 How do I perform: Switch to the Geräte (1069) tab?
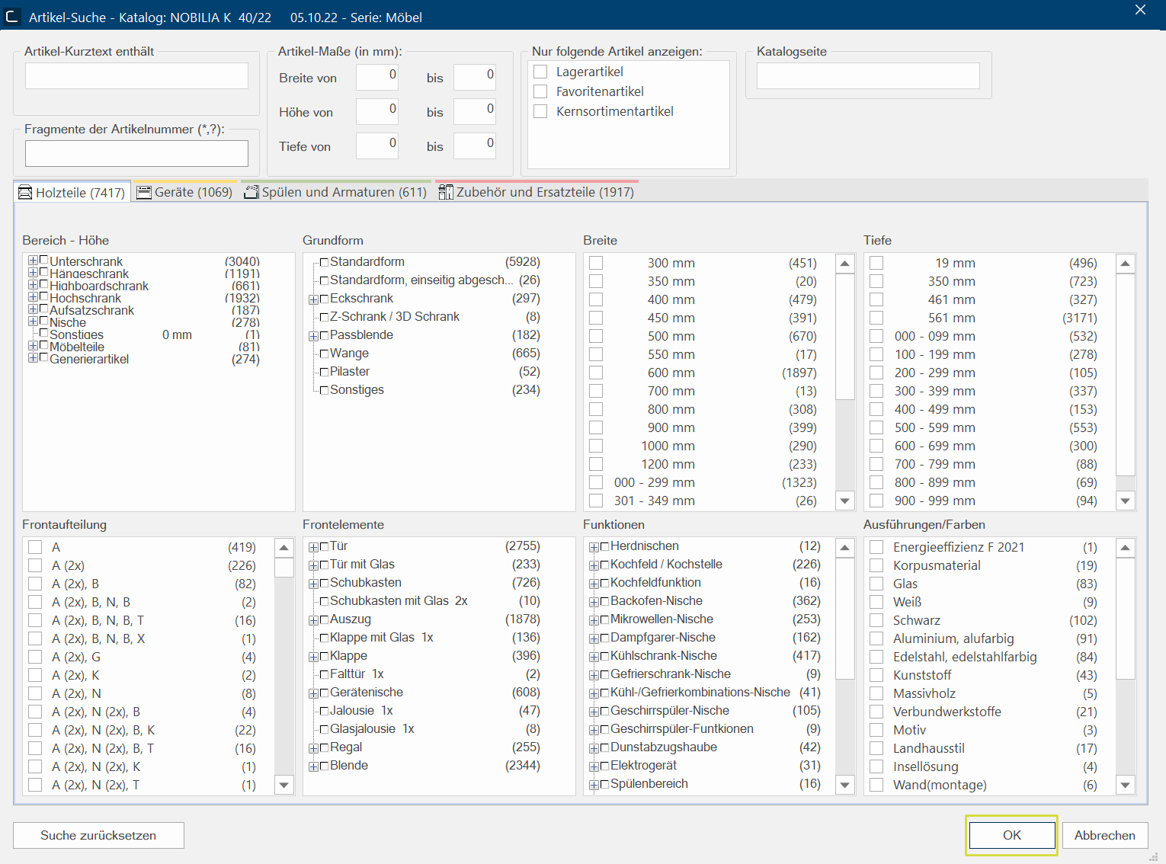[184, 193]
